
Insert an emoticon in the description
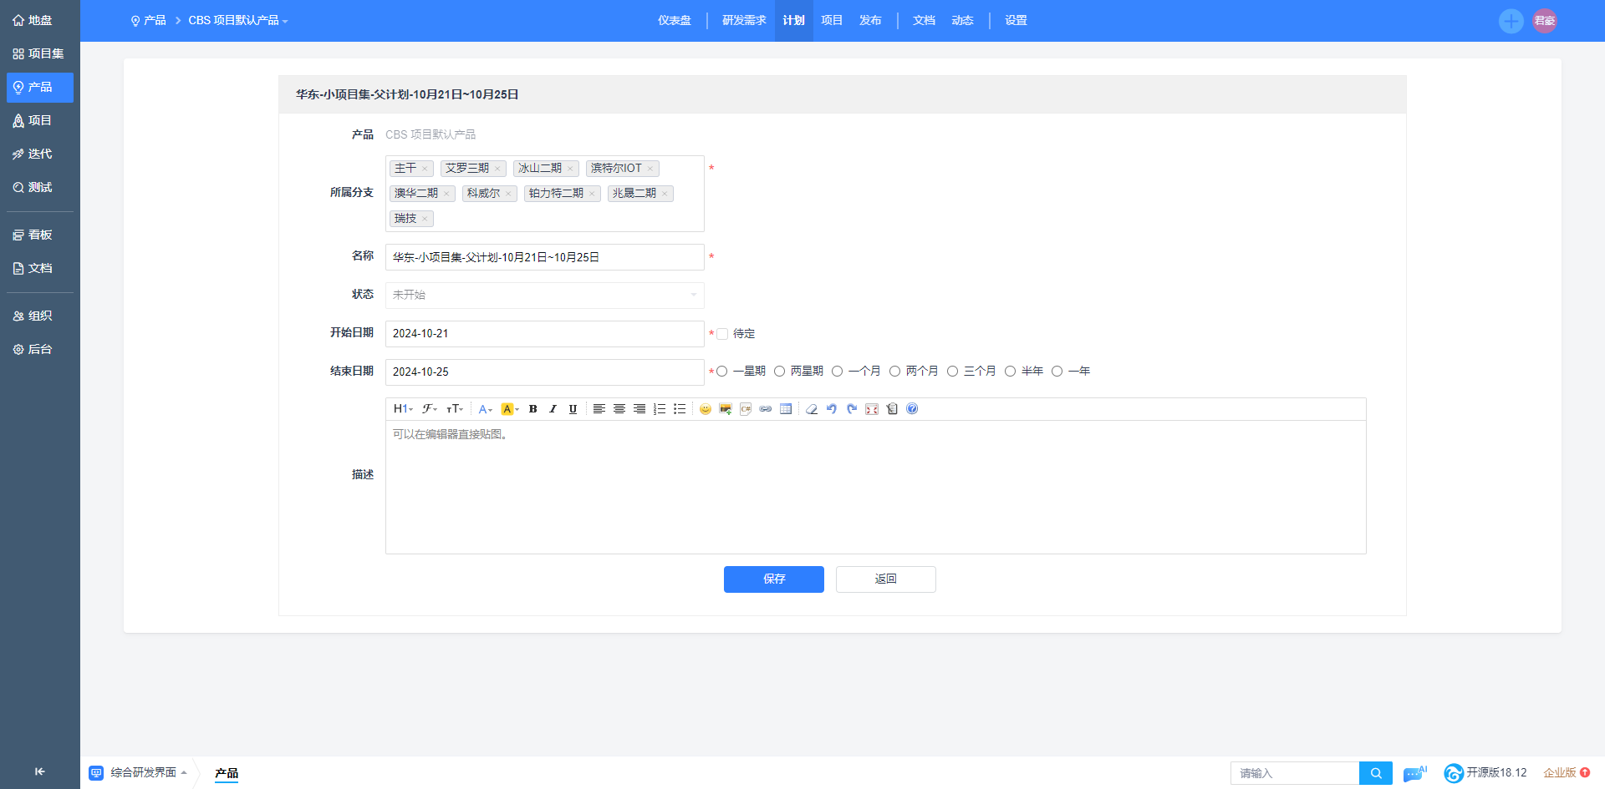tap(705, 409)
